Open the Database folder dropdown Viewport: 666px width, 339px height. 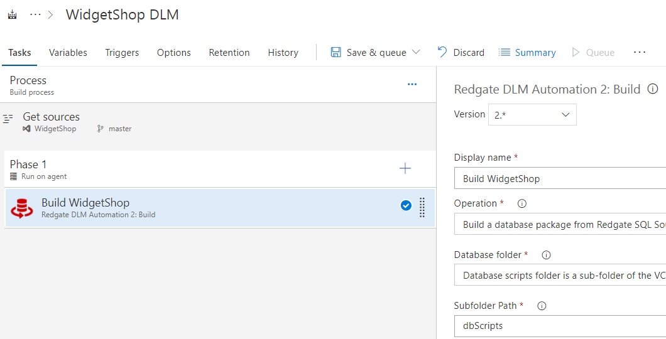point(560,276)
